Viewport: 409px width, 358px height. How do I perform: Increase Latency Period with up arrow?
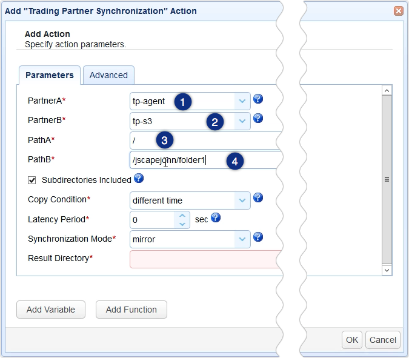click(x=183, y=216)
